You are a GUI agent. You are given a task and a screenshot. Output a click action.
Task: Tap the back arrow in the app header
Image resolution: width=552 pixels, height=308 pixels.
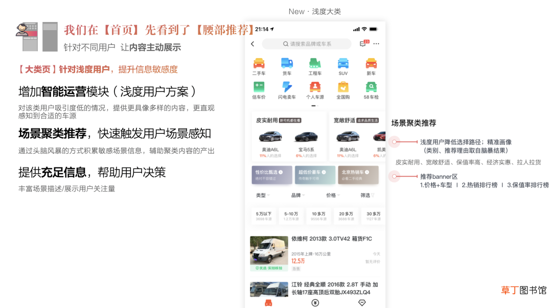[x=252, y=44]
